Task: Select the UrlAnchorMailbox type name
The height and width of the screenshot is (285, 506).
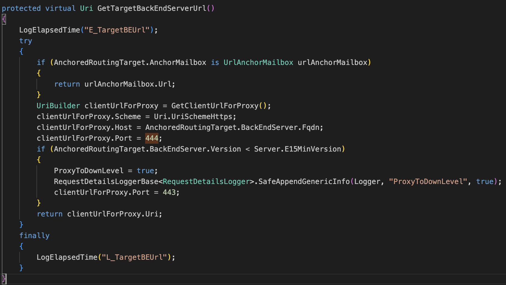Action: tap(258, 63)
